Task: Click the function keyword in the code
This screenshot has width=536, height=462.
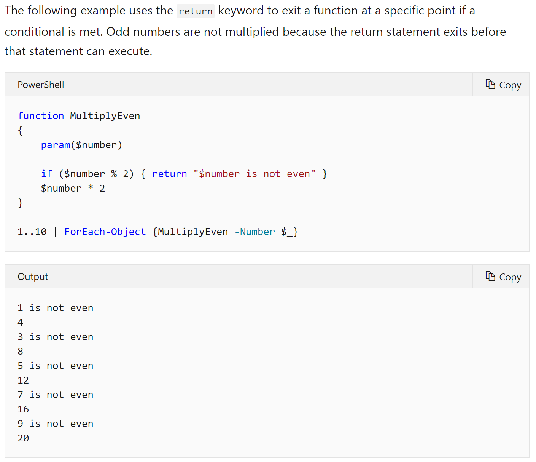Action: (x=41, y=116)
